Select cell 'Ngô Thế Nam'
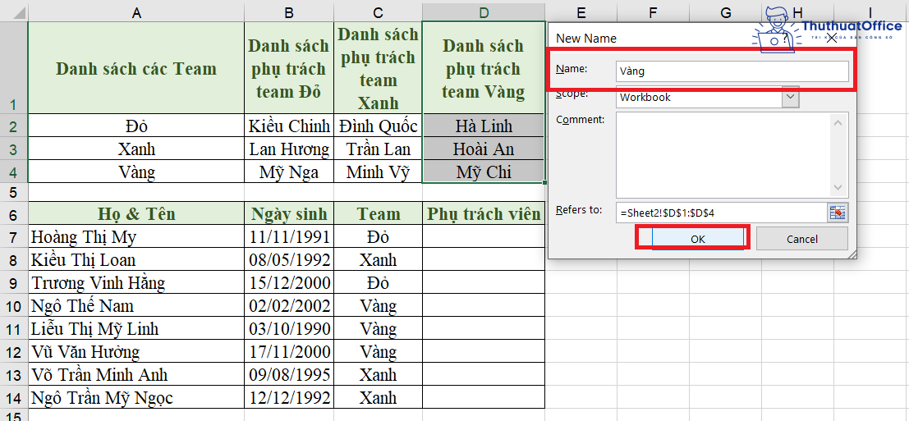909x421 pixels. (x=136, y=305)
